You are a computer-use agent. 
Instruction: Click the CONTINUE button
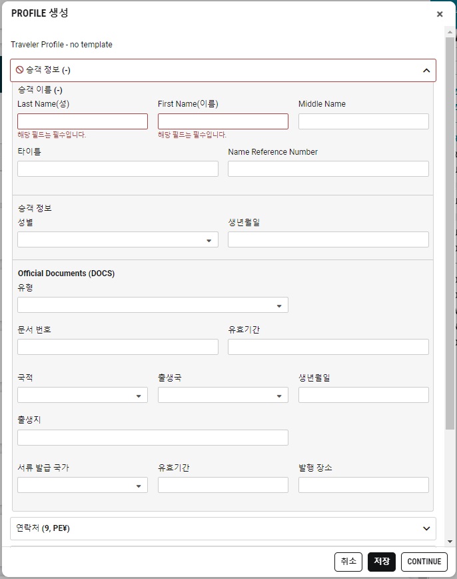coord(424,562)
